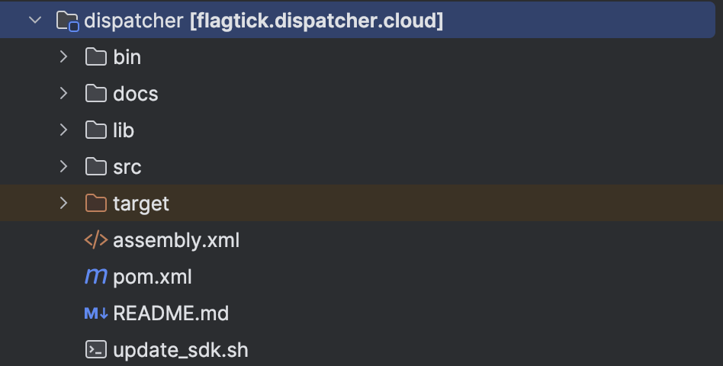Select the update_sdk.sh file name
The height and width of the screenshot is (366, 723).
(181, 350)
